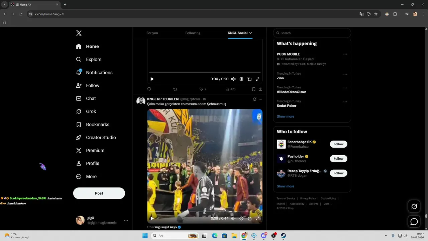Click the X logo in sidebar
428x241 pixels.
pos(79,33)
